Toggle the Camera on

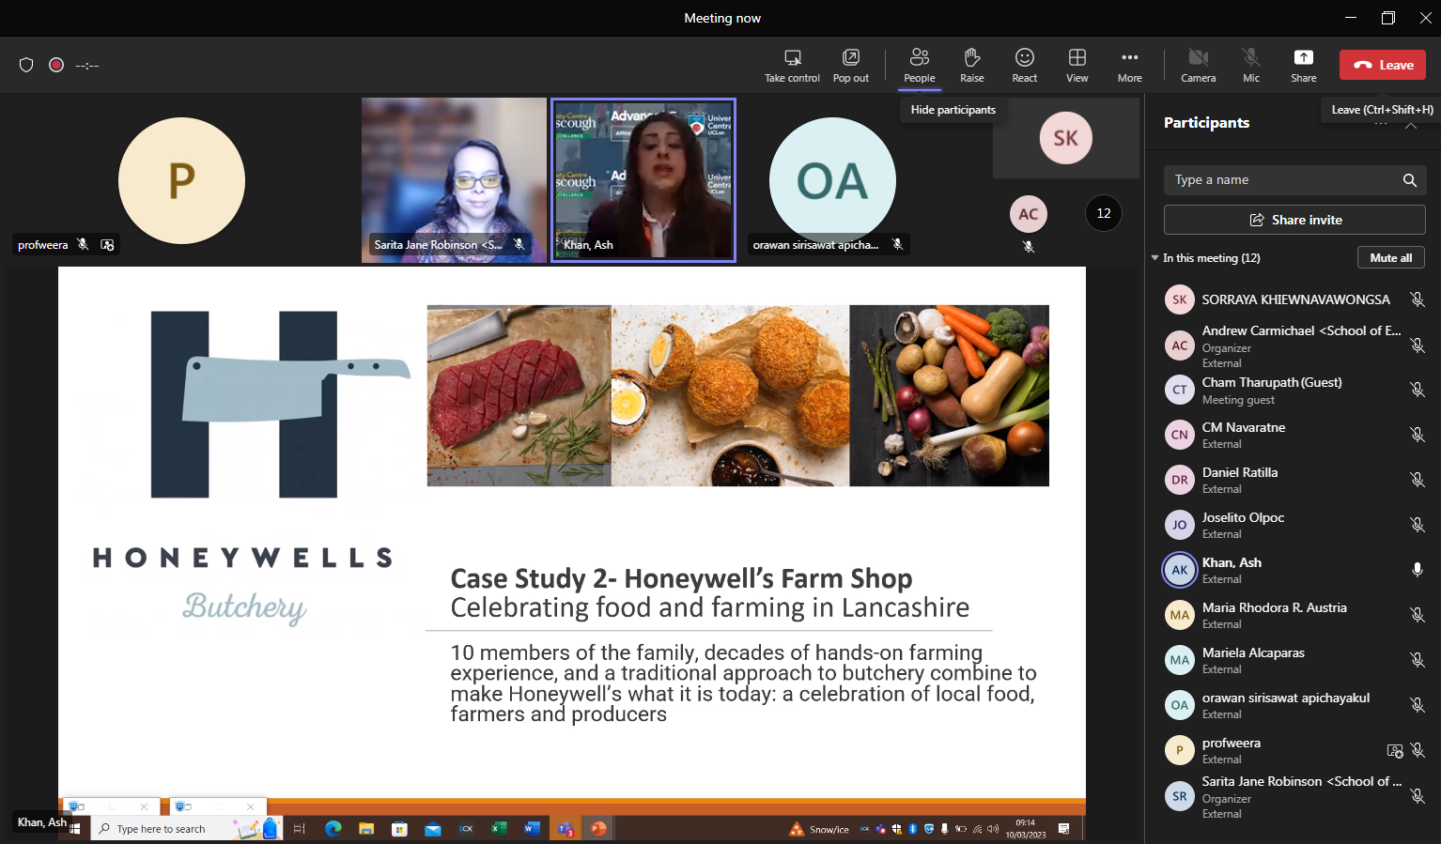[1199, 66]
